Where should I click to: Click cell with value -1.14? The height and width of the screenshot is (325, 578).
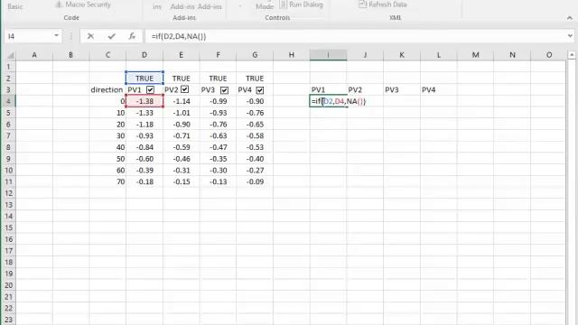coord(181,101)
